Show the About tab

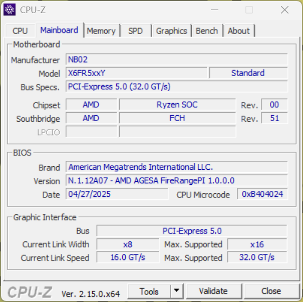tap(238, 31)
